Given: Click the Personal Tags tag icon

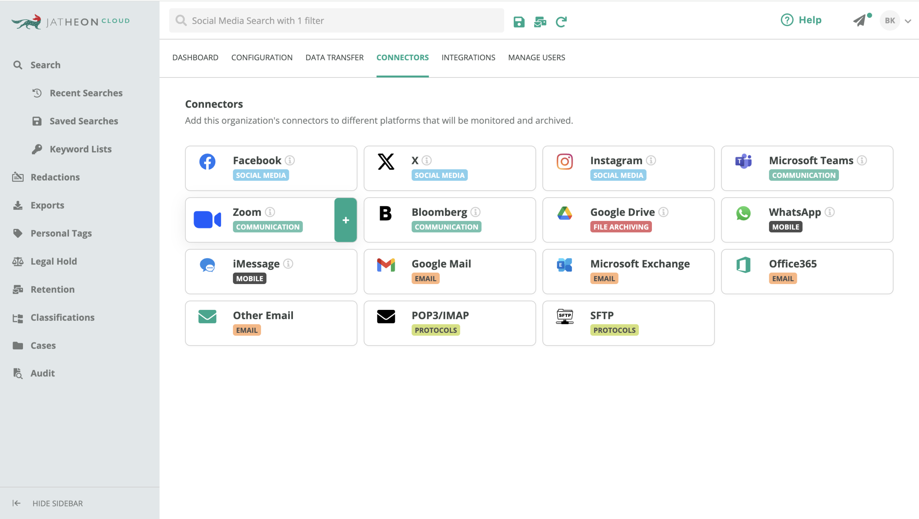Looking at the screenshot, I should [18, 233].
